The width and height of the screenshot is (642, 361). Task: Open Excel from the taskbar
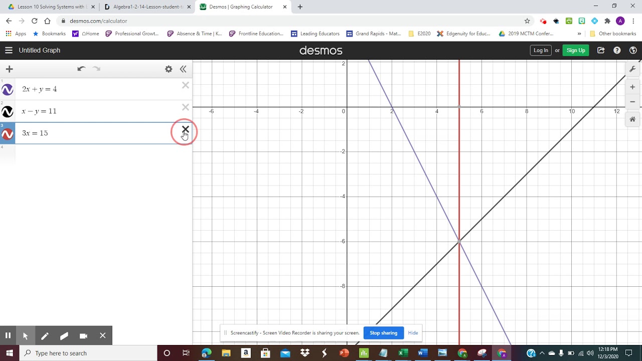coord(403,353)
